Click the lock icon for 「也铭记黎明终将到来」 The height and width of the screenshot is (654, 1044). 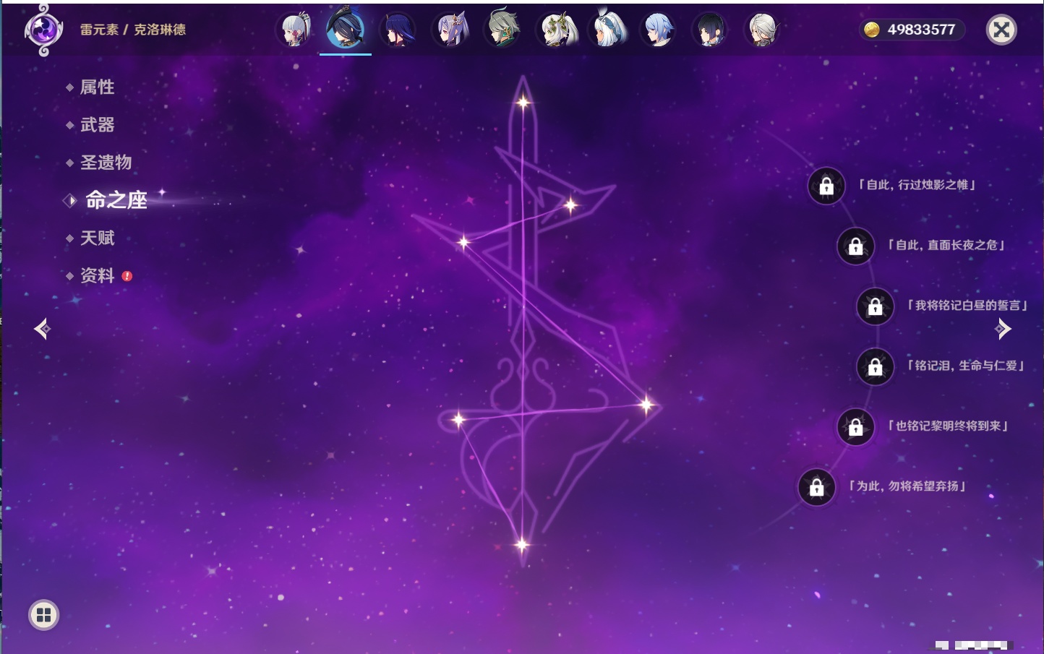(855, 426)
